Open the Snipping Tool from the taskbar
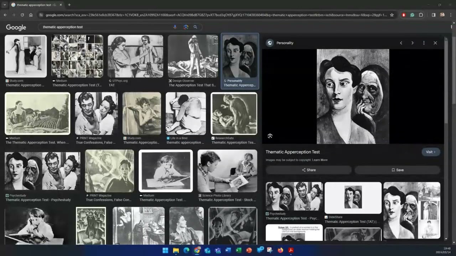456x256 pixels. point(270,250)
